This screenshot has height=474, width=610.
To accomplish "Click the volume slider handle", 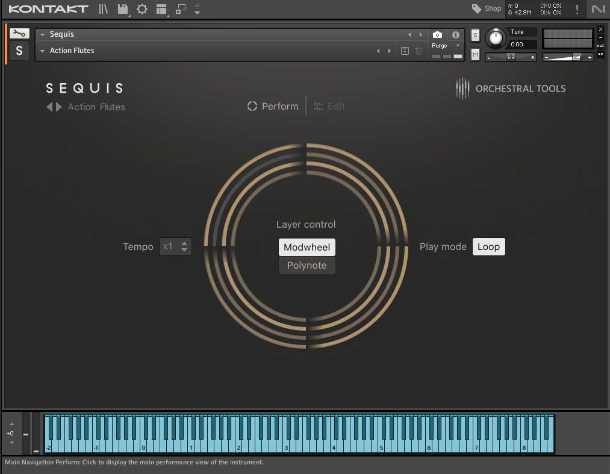I will pos(576,58).
